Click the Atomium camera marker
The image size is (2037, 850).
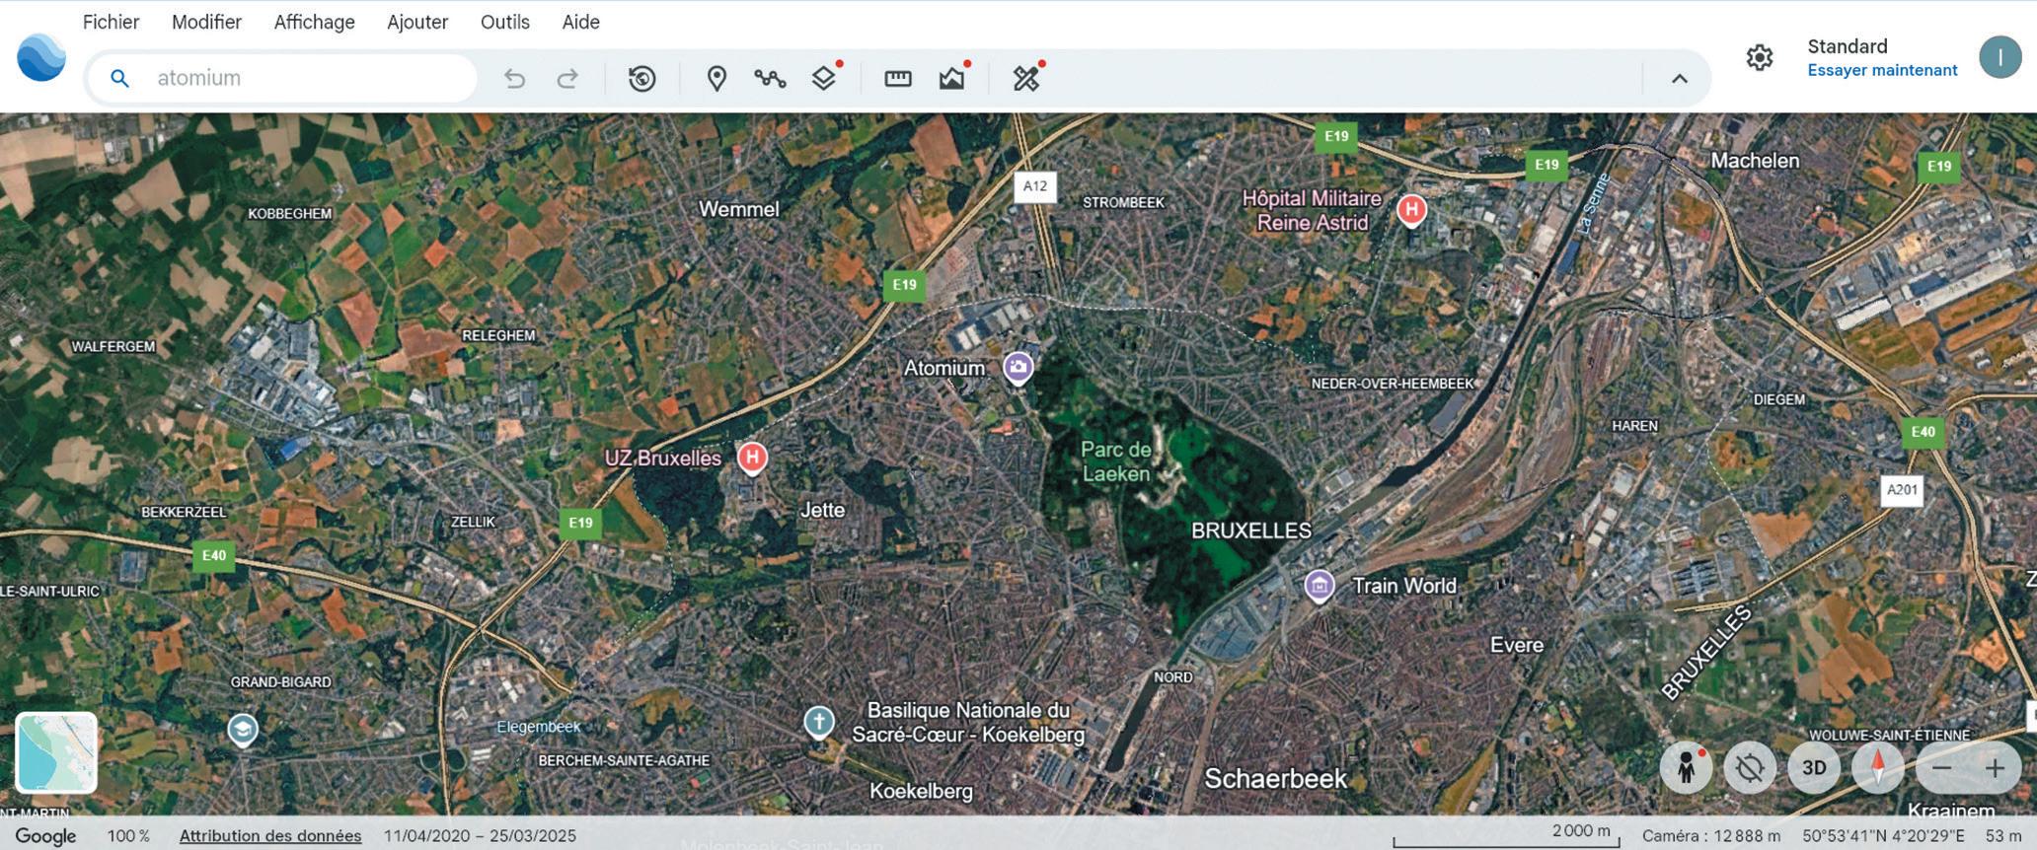coord(1018,368)
